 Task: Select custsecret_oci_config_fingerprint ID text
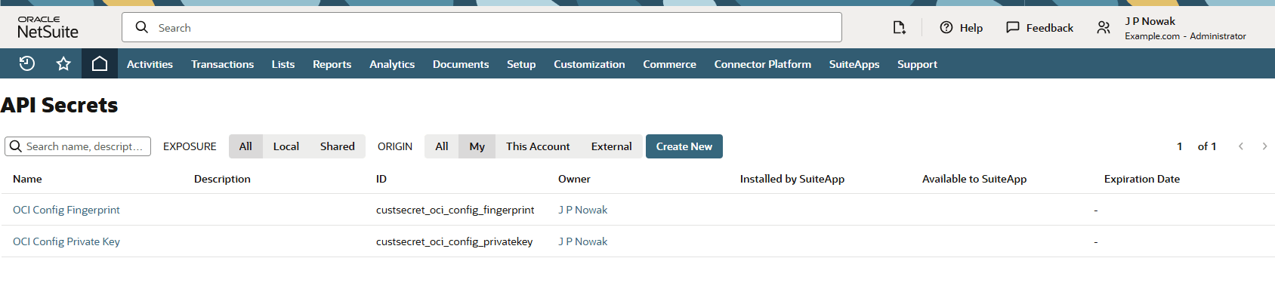[455, 210]
